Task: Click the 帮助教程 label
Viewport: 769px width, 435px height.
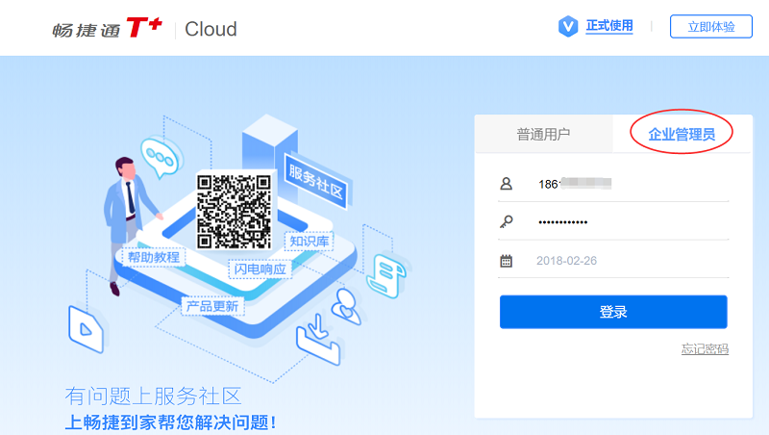Action: point(154,257)
